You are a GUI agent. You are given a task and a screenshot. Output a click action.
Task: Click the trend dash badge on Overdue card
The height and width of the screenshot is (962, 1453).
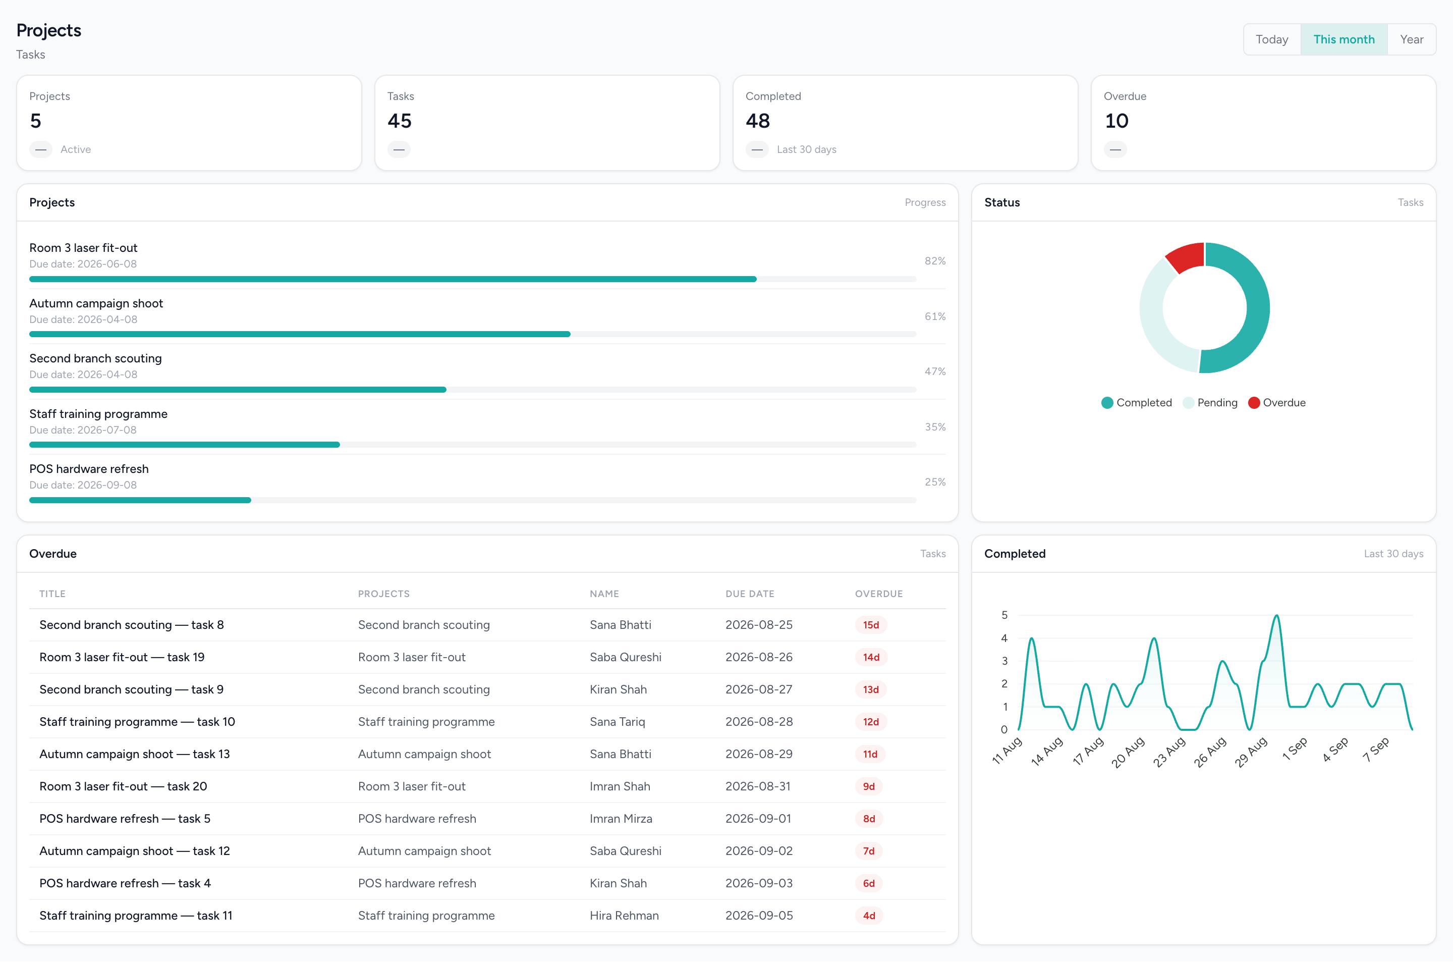coord(1115,150)
